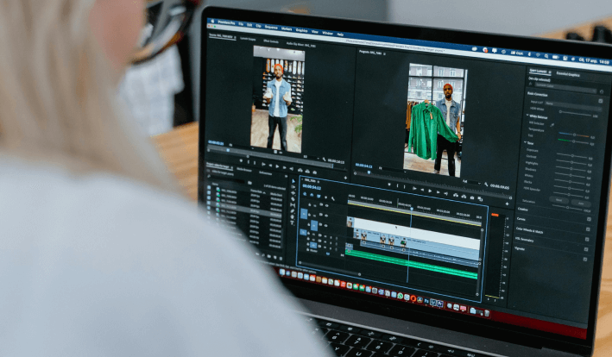Screen dimensions: 612x357
Task: Step forward one frame in Program monitor
Action: (x=438, y=192)
